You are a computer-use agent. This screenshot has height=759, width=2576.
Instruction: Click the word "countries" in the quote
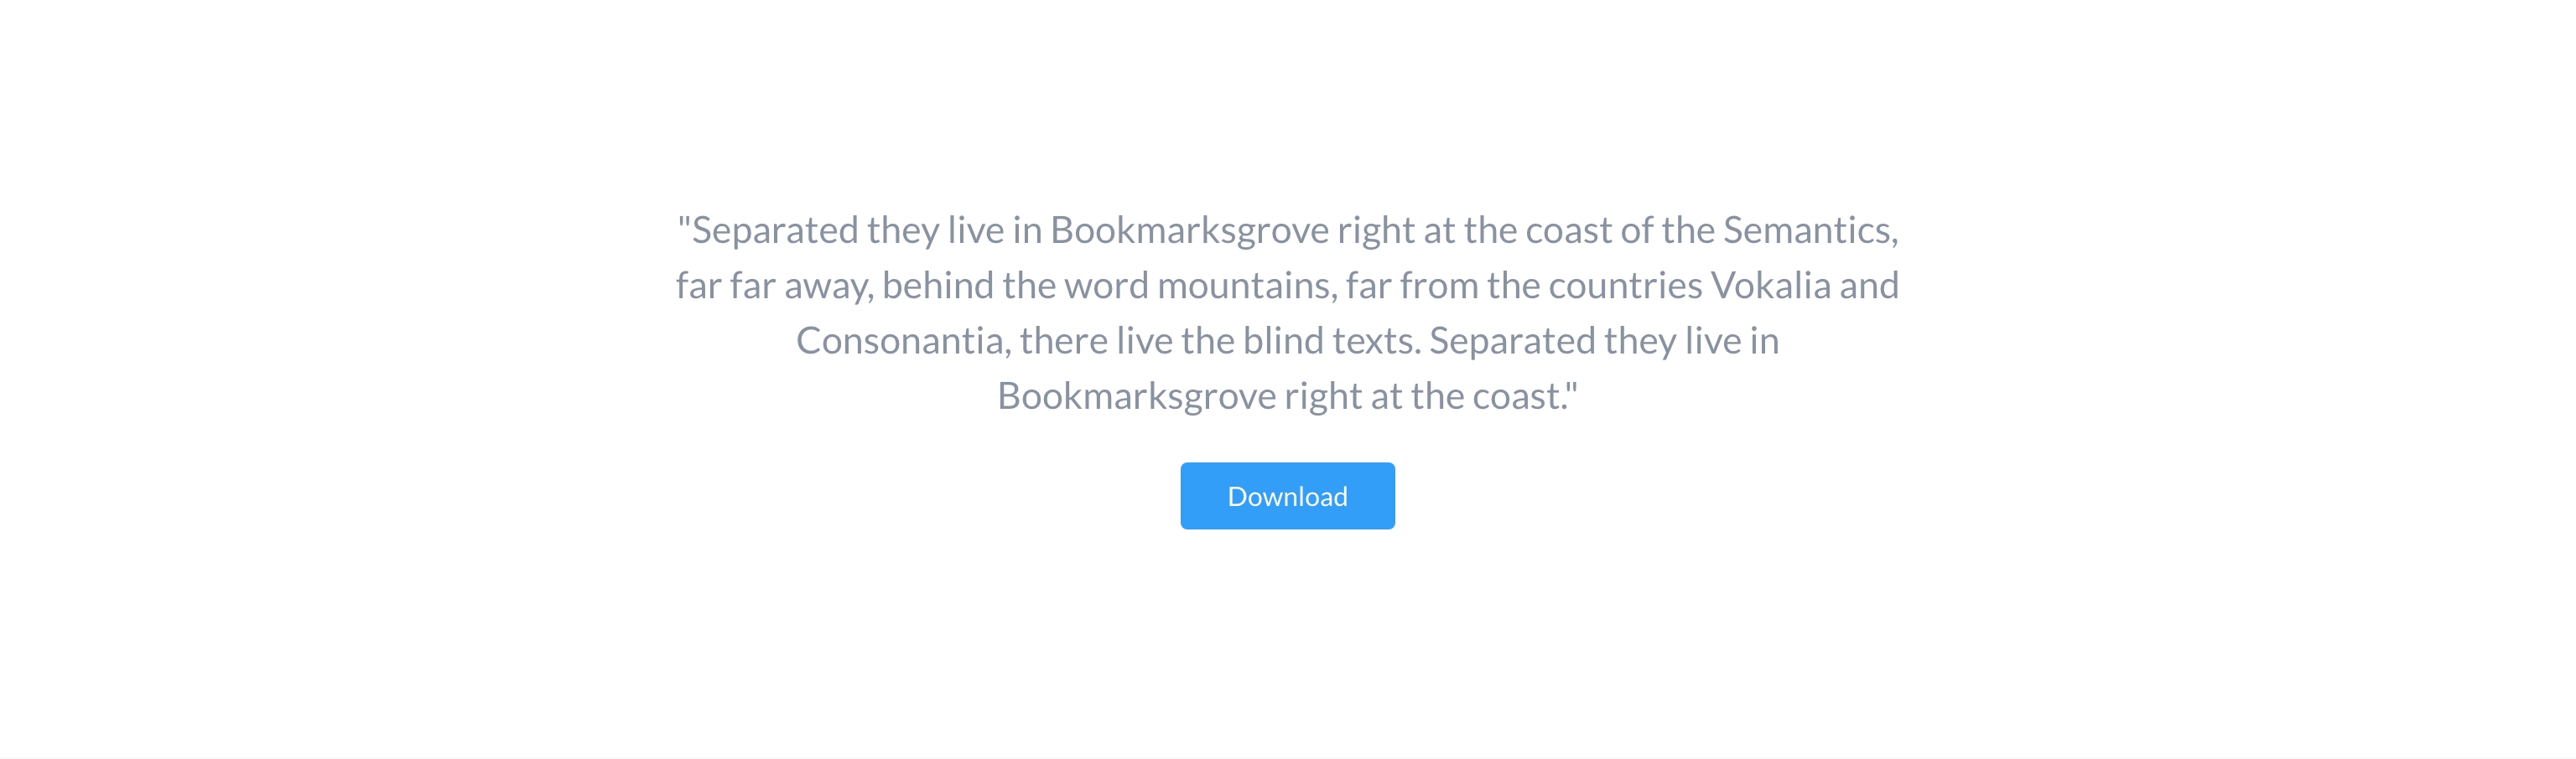pyautogui.click(x=1625, y=287)
